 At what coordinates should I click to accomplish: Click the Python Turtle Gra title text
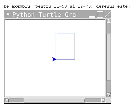pos(44,15)
